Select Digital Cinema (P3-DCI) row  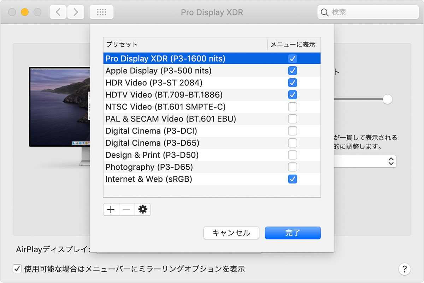click(212, 131)
